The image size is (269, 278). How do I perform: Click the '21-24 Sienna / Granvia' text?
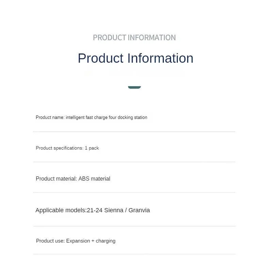(118, 210)
